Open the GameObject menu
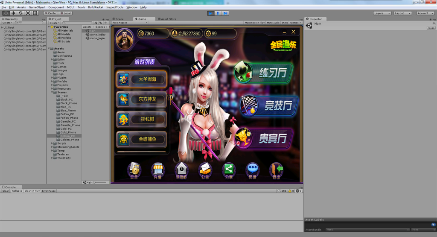The height and width of the screenshot is (237, 437). [37, 7]
